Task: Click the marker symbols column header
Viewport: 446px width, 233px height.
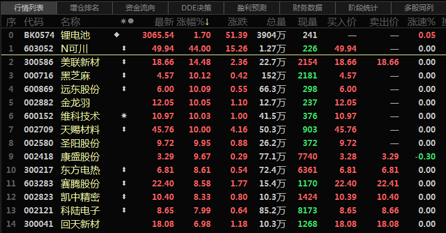Action: 127,21
